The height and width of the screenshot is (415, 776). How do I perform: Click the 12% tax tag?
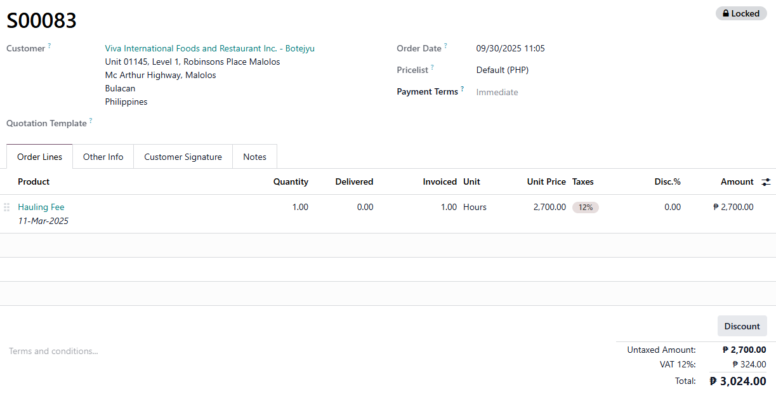[585, 208]
